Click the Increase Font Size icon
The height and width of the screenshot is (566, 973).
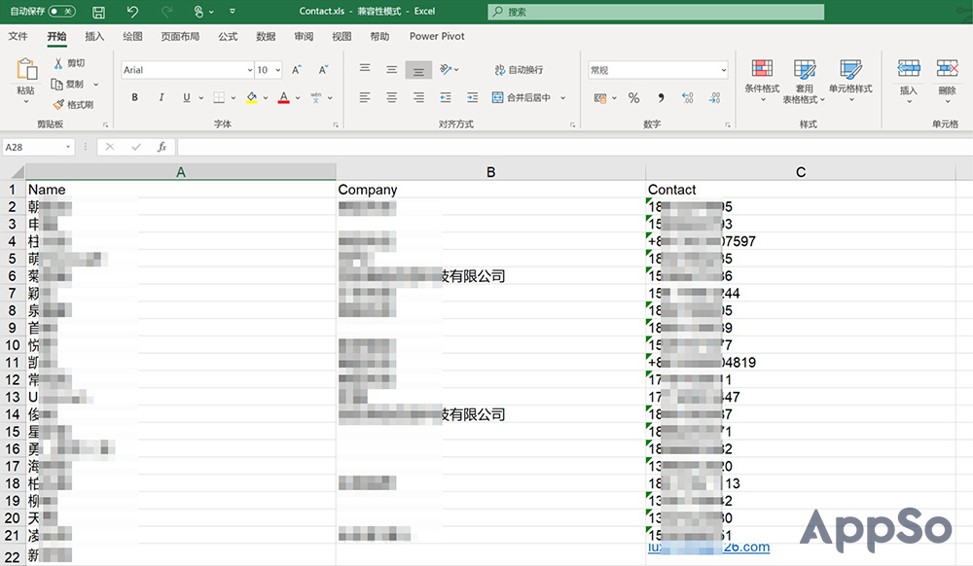pos(297,70)
